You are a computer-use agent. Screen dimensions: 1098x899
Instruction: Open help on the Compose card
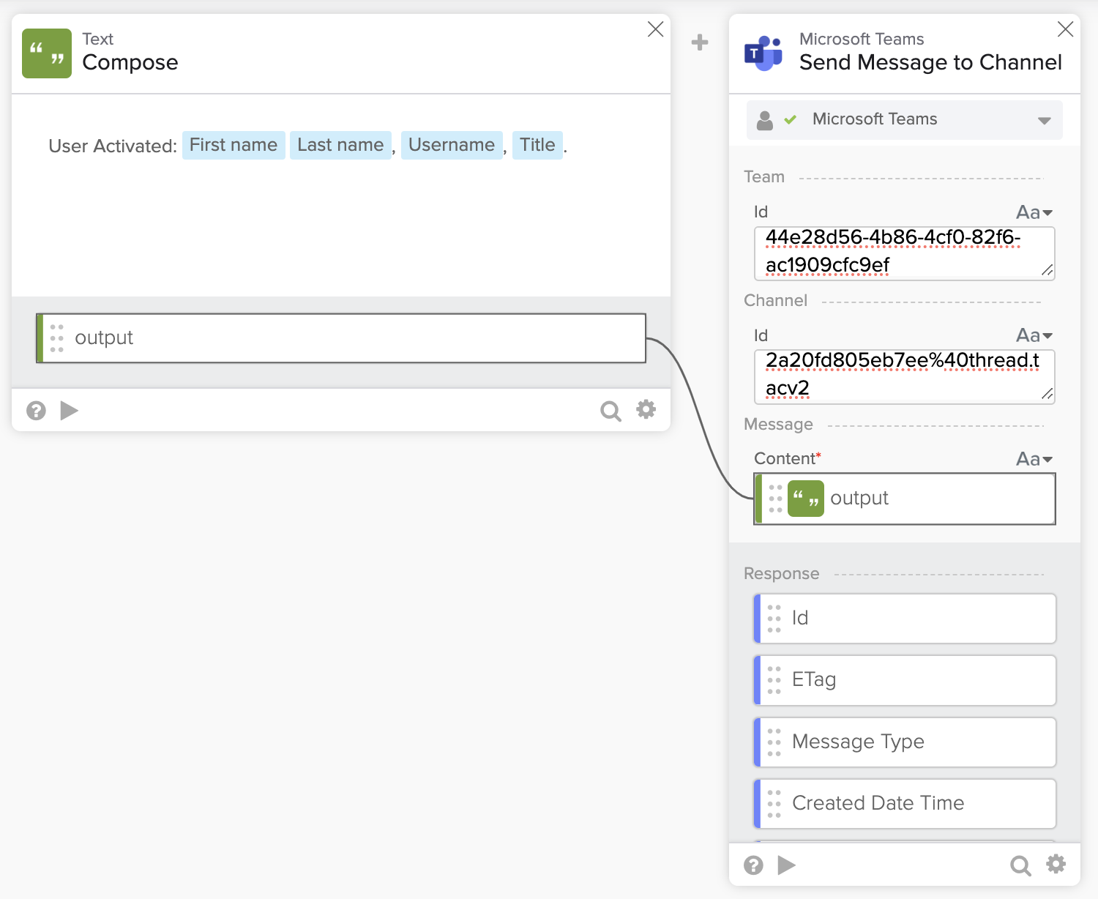(36, 411)
